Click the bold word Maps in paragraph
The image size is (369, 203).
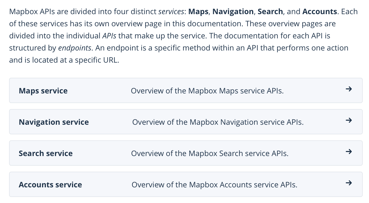(x=198, y=12)
